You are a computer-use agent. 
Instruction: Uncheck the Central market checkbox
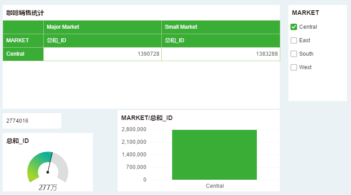(294, 27)
